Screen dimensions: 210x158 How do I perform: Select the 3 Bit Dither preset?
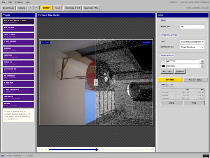click(x=19, y=42)
